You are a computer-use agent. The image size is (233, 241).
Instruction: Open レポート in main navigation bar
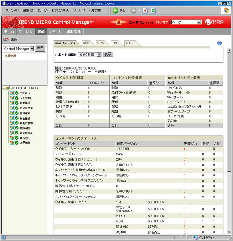point(55,31)
